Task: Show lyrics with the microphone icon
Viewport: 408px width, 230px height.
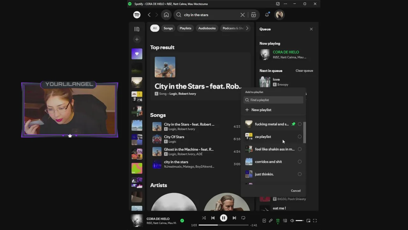Action: [271, 220]
